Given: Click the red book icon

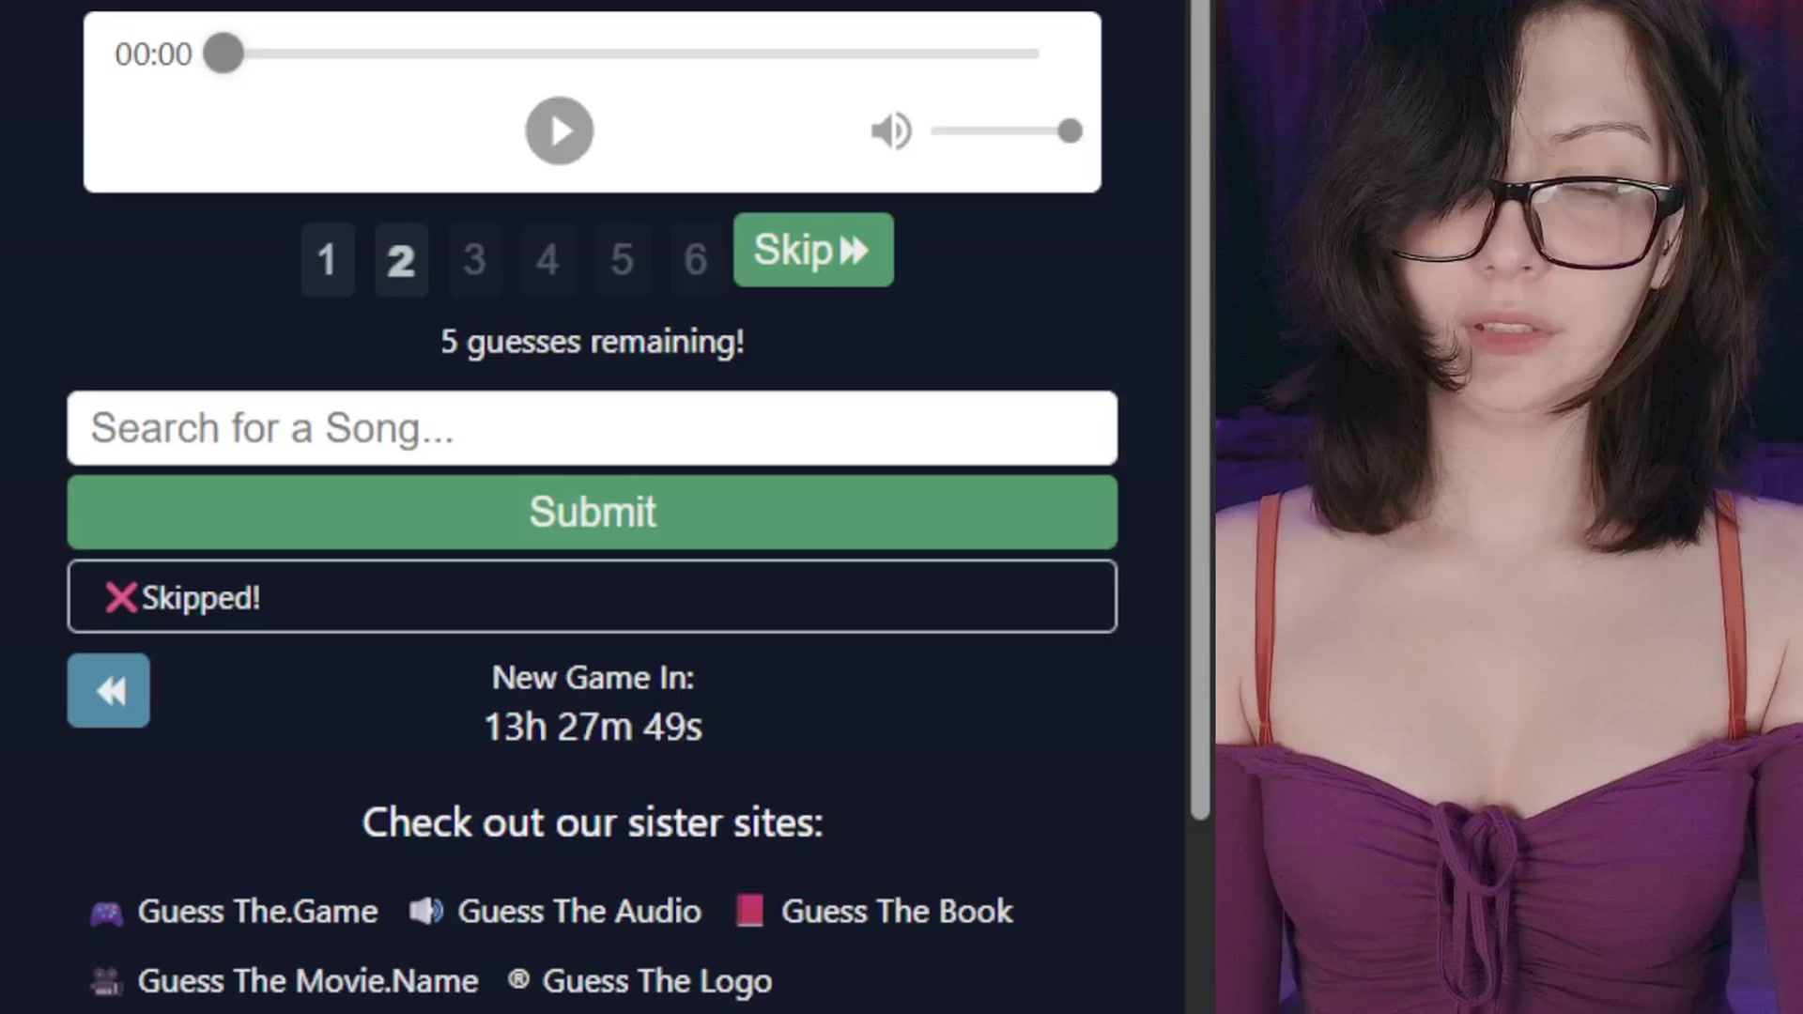Looking at the screenshot, I should point(749,910).
